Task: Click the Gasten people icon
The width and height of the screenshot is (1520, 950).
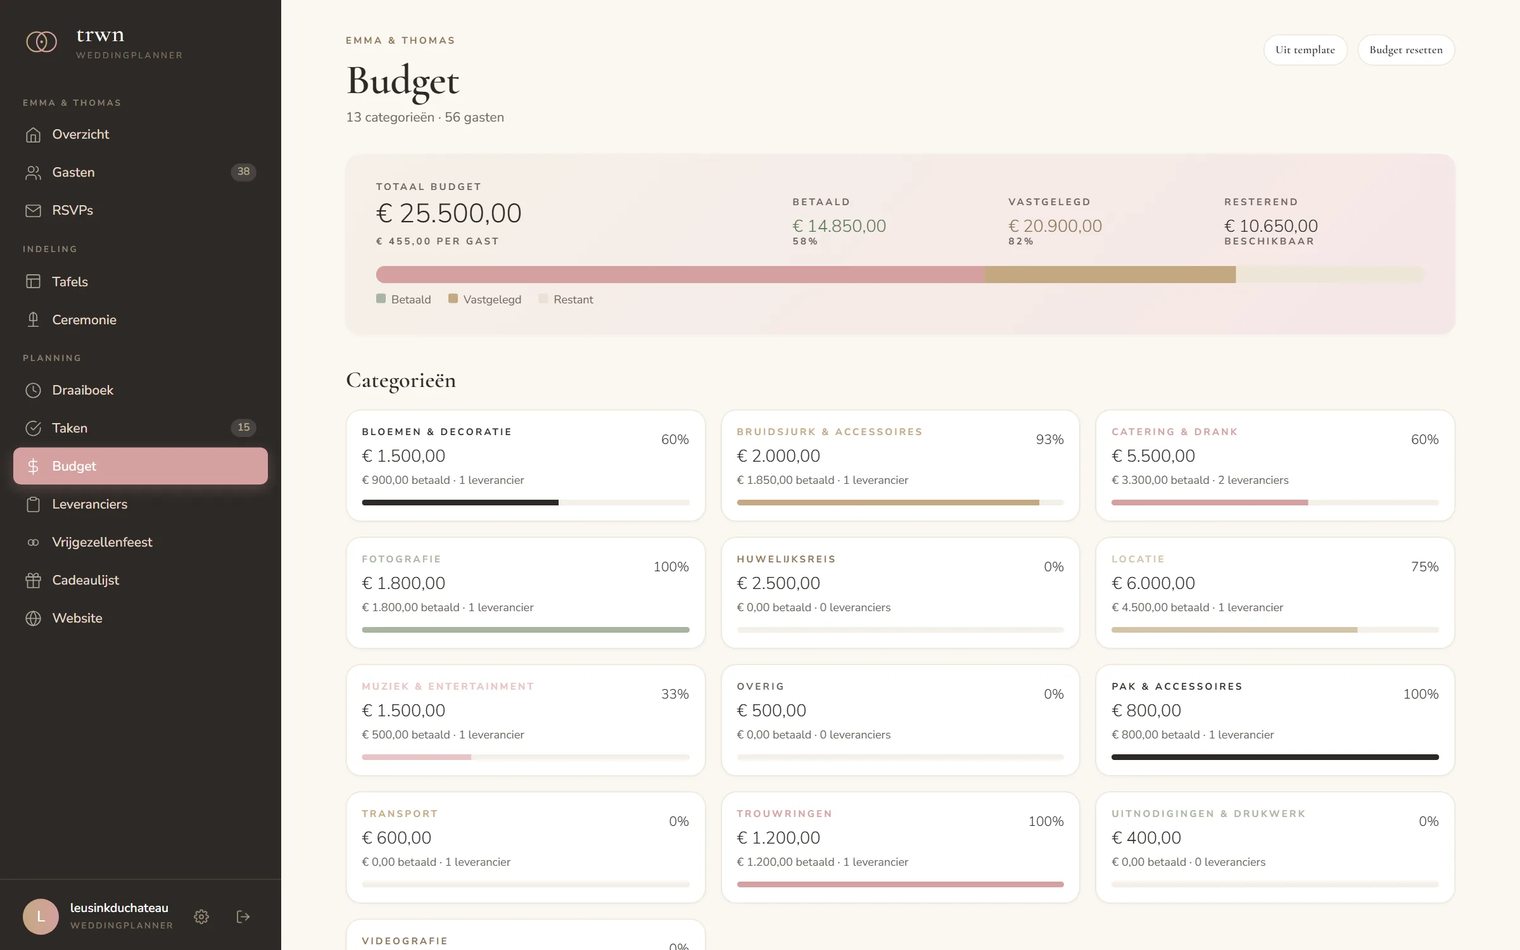Action: point(33,172)
